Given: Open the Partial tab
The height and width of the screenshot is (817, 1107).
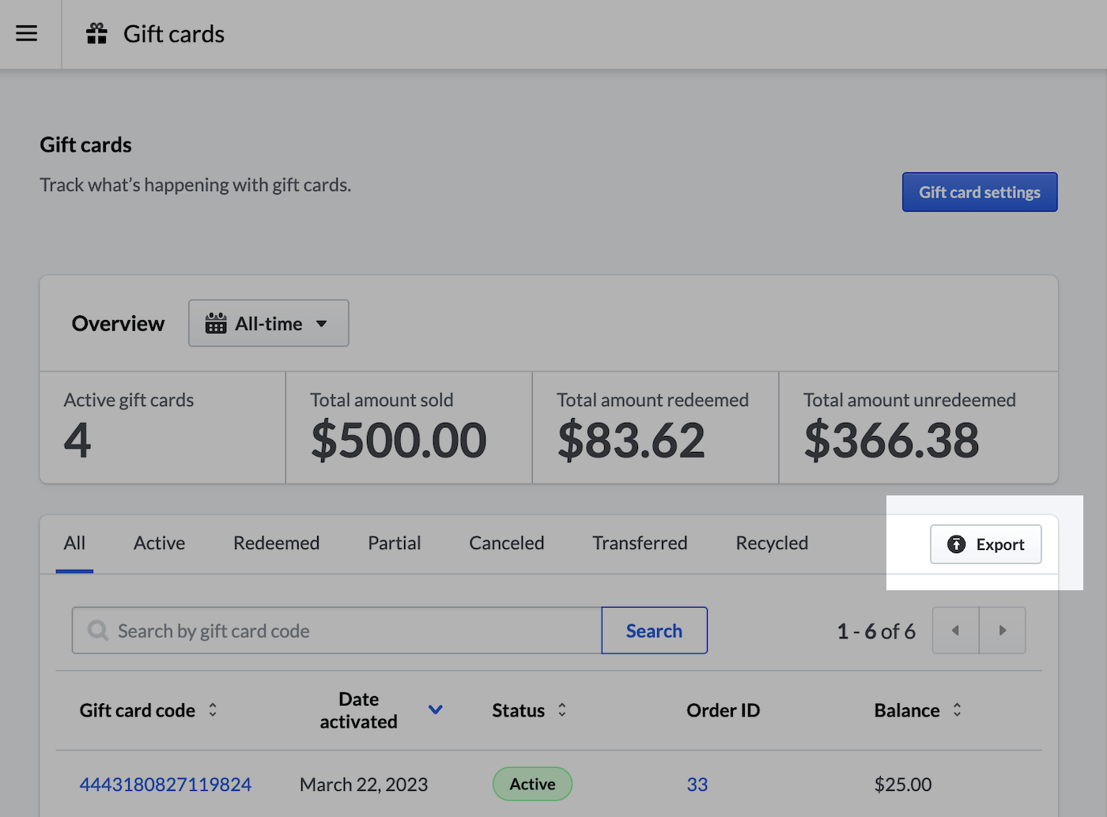Looking at the screenshot, I should pyautogui.click(x=394, y=544).
